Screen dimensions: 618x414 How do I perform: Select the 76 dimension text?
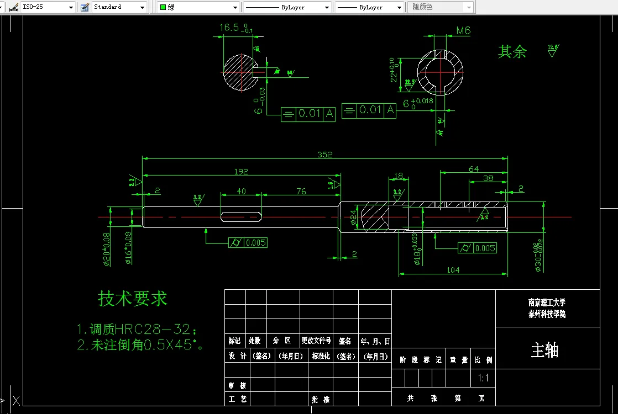[x=301, y=191]
